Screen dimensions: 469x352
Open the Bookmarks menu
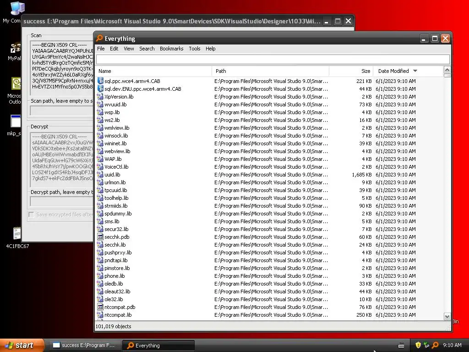(171, 49)
